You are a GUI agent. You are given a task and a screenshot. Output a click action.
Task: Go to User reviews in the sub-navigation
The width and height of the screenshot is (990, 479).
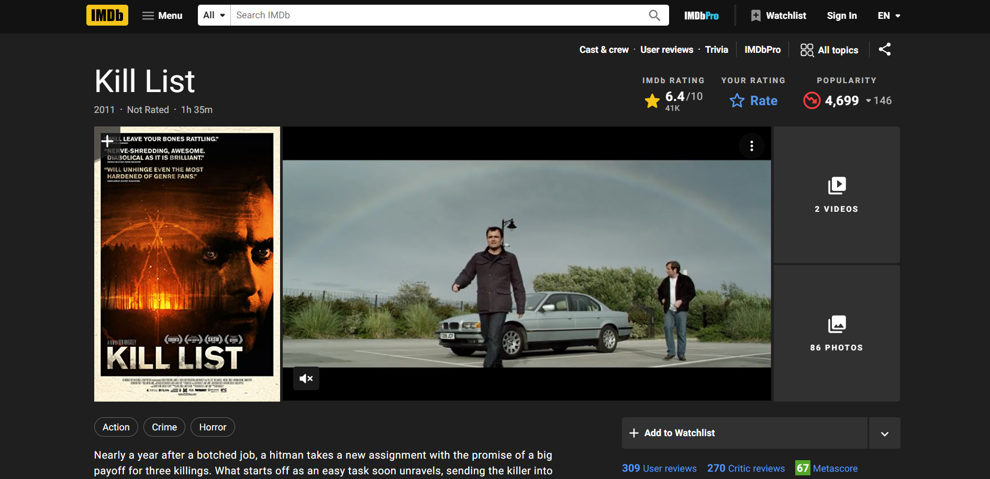coord(666,50)
